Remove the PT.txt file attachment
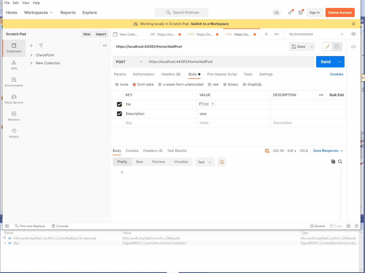Image resolution: width=365 pixels, height=273 pixels. tap(212, 104)
